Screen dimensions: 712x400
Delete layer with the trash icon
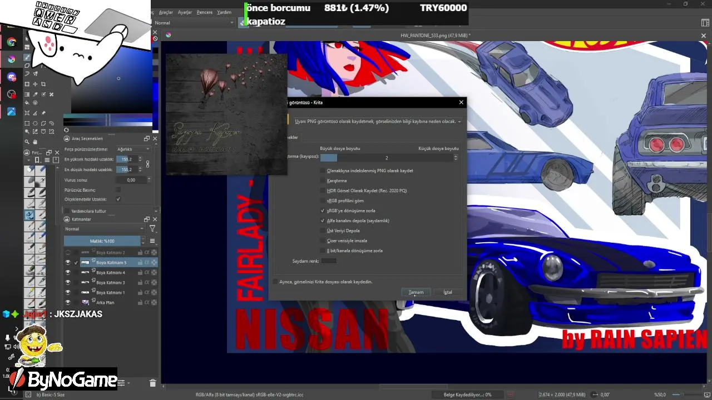[152, 383]
